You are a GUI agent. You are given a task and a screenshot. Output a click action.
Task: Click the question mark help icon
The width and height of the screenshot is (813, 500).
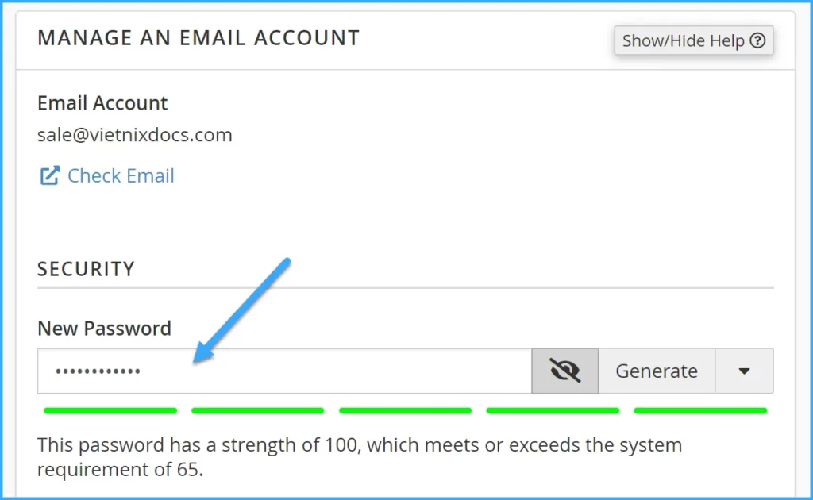point(757,40)
